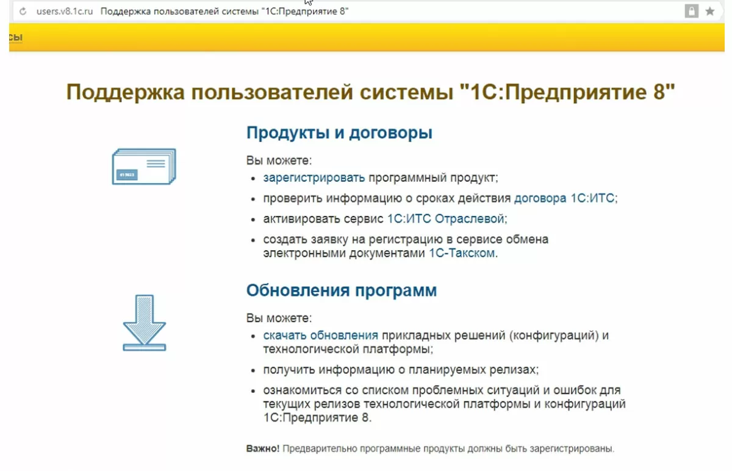Image resolution: width=732 pixels, height=471 pixels.
Task: Click the "Важно!" note text
Action: (430, 448)
